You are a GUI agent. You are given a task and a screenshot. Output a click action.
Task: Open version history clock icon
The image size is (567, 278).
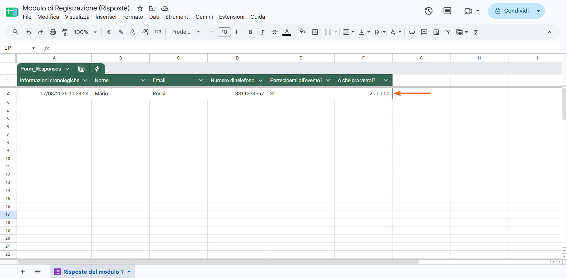click(428, 11)
